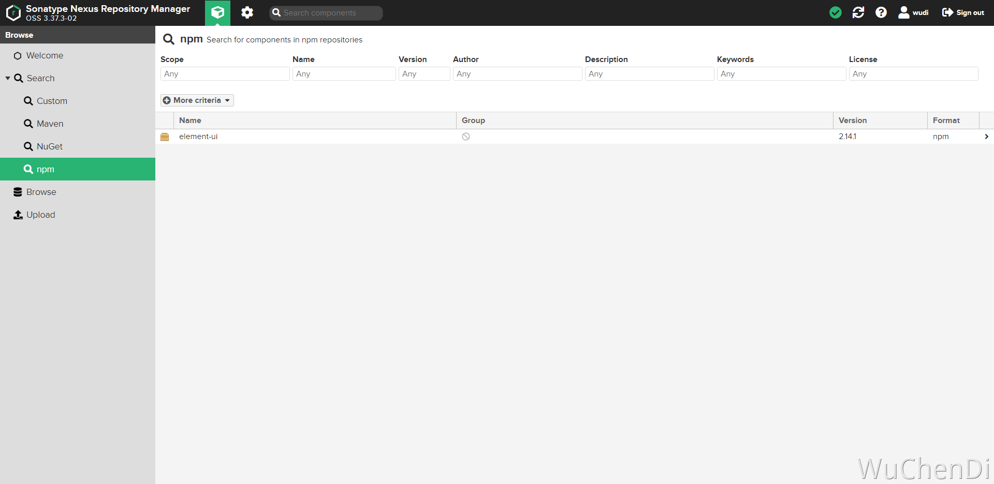Open the Custom search item
994x484 pixels.
(78, 101)
